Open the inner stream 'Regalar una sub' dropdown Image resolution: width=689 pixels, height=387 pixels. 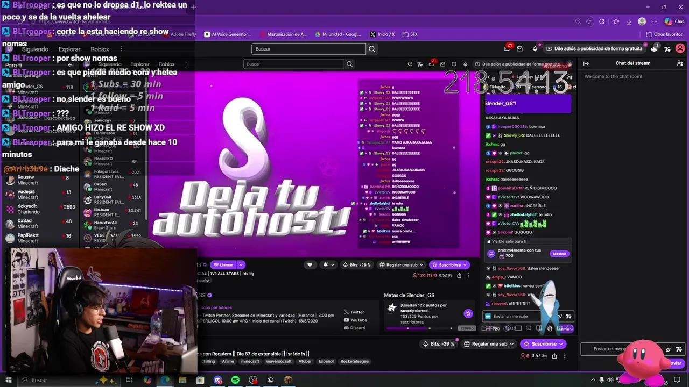(x=401, y=264)
